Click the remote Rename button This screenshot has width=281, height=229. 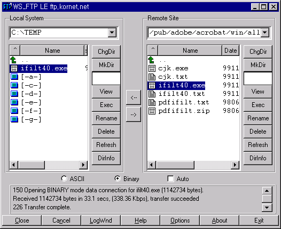(258, 118)
